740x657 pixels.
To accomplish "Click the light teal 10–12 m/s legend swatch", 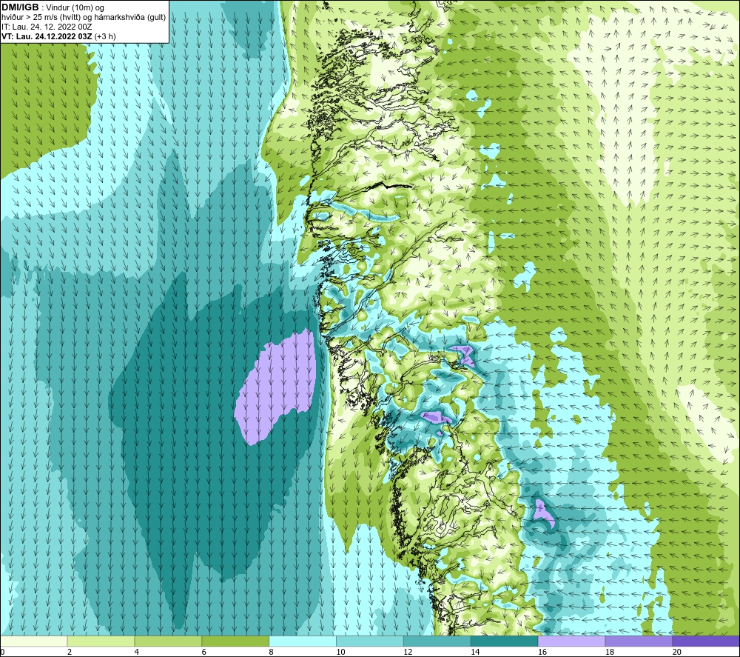I will click(369, 641).
